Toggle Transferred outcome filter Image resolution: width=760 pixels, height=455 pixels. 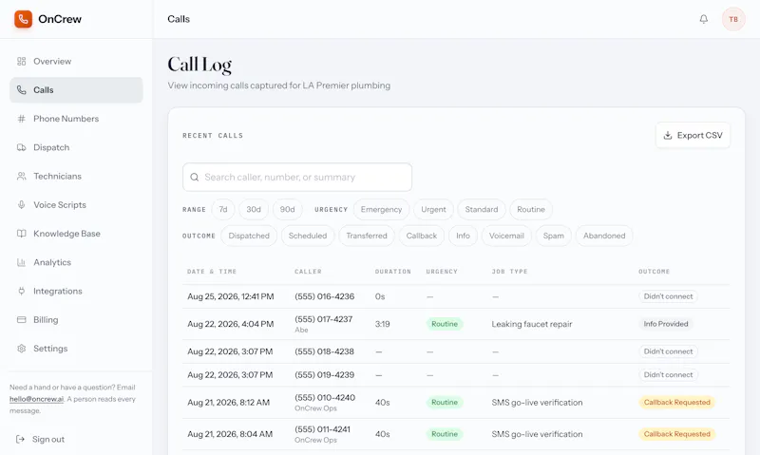click(x=367, y=236)
